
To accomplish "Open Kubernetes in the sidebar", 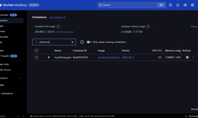I will tap(12, 37).
